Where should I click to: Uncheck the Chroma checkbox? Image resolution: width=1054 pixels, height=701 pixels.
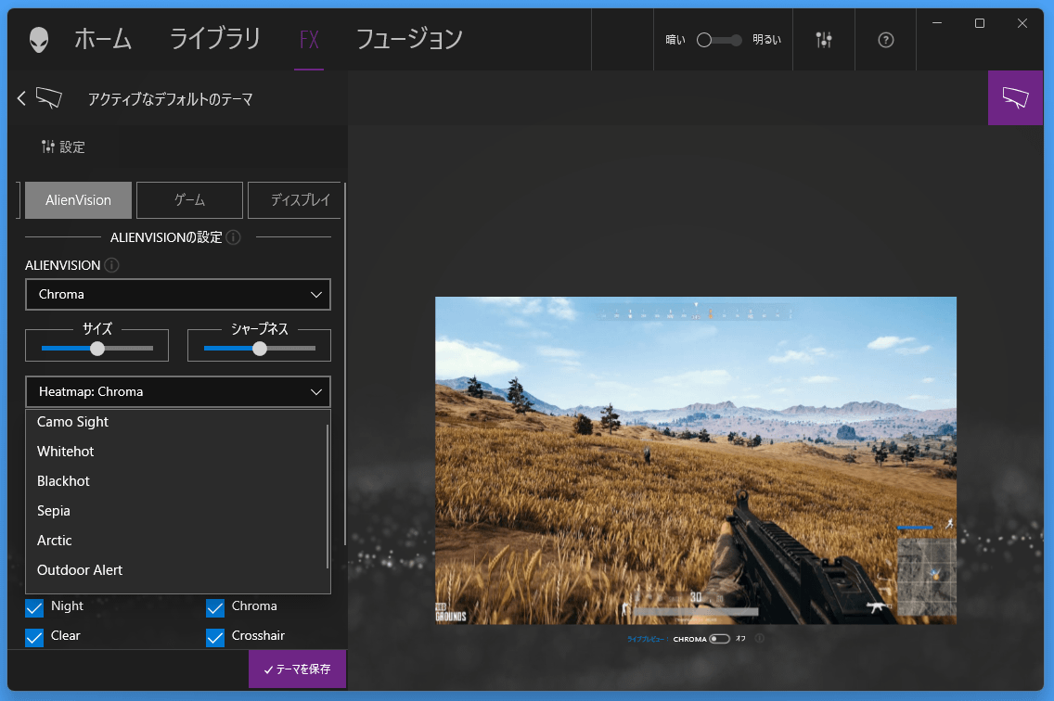[215, 607]
